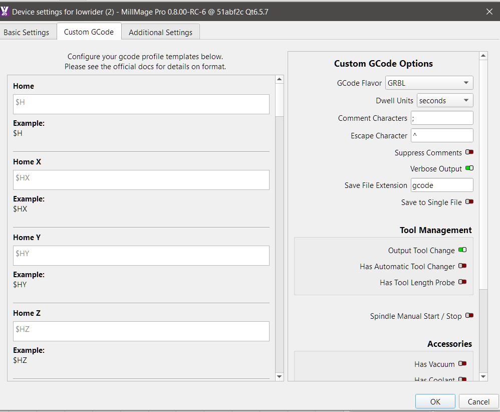Close the Device settings dialog
The width and height of the screenshot is (500, 412).
[x=489, y=11]
